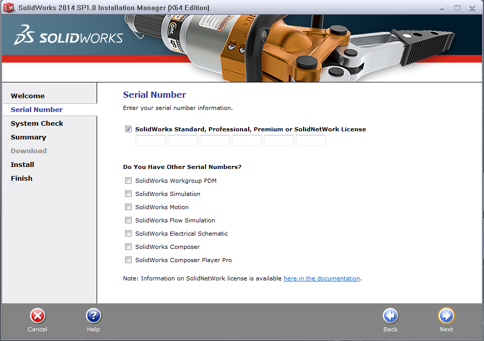Viewport: 484px width, 341px height.
Task: Select the Finish step in the sidebar
Action: tap(21, 178)
